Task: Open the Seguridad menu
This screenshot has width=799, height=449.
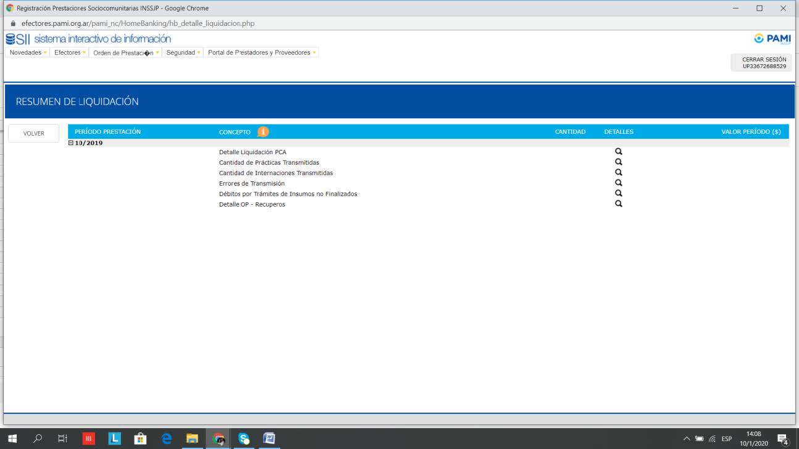Action: pyautogui.click(x=183, y=52)
